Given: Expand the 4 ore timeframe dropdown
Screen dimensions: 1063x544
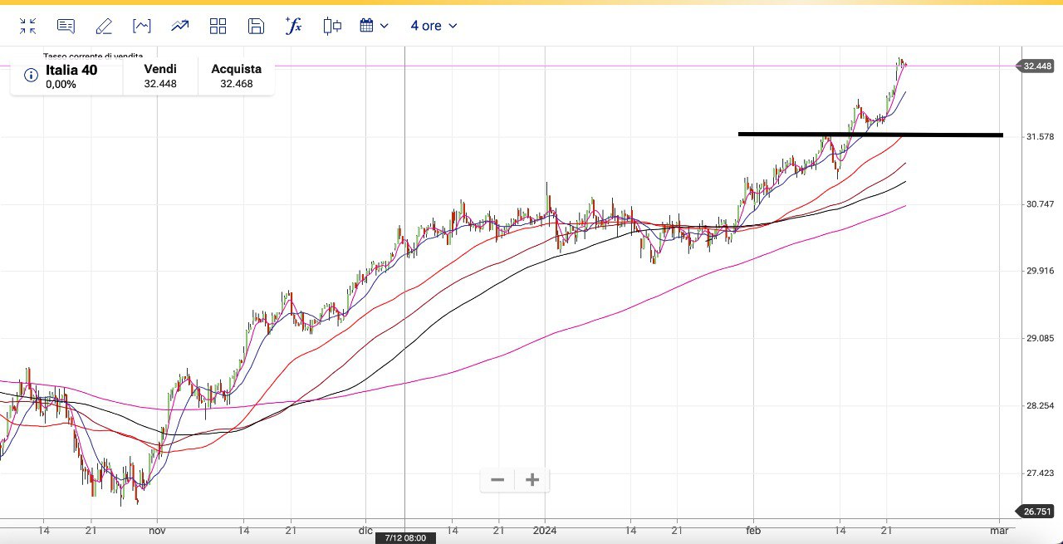Looking at the screenshot, I should (434, 27).
